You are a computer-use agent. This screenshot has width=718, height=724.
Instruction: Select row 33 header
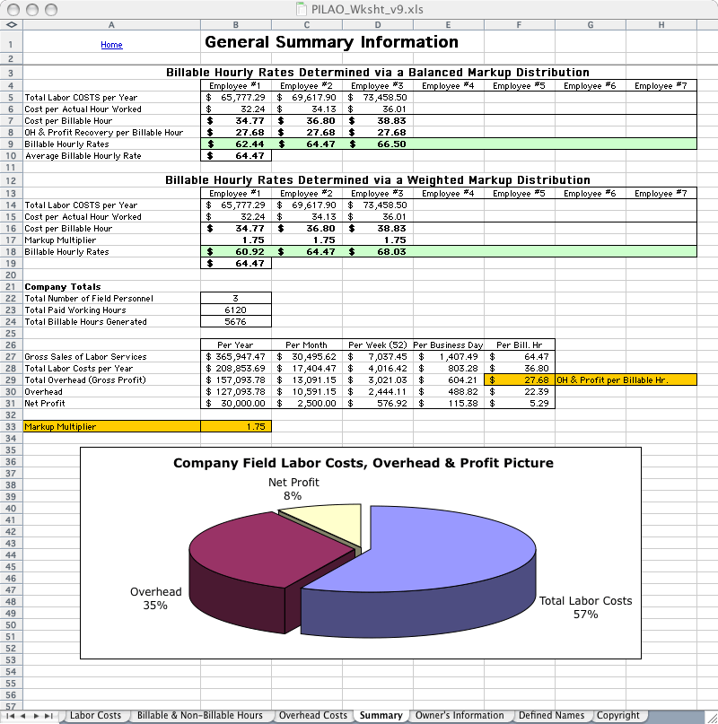[x=11, y=427]
